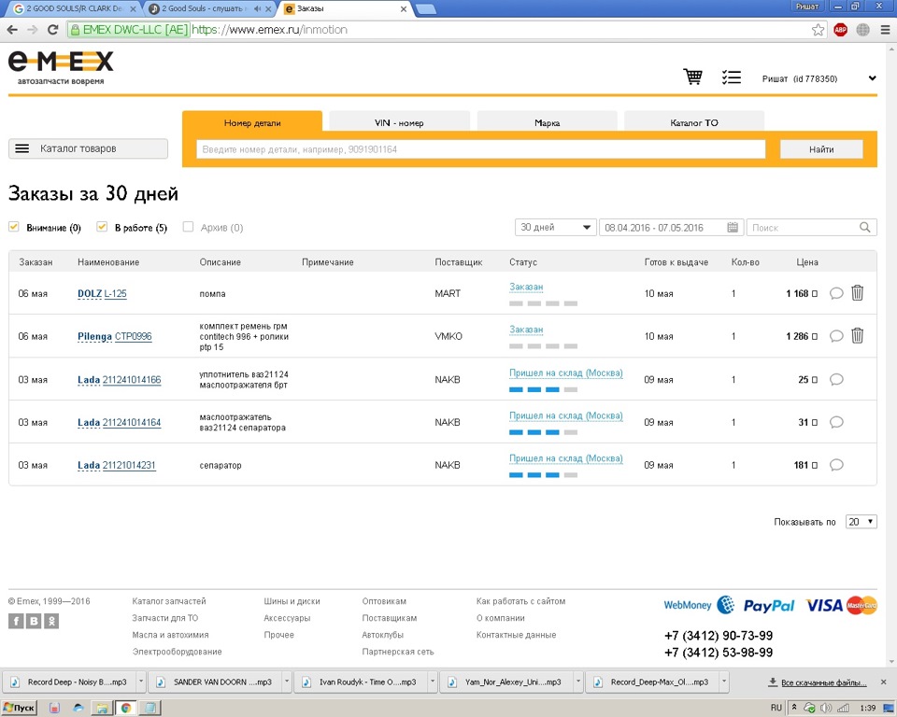The height and width of the screenshot is (717, 897).
Task: Open the Каталог товаров menu
Action: point(88,148)
